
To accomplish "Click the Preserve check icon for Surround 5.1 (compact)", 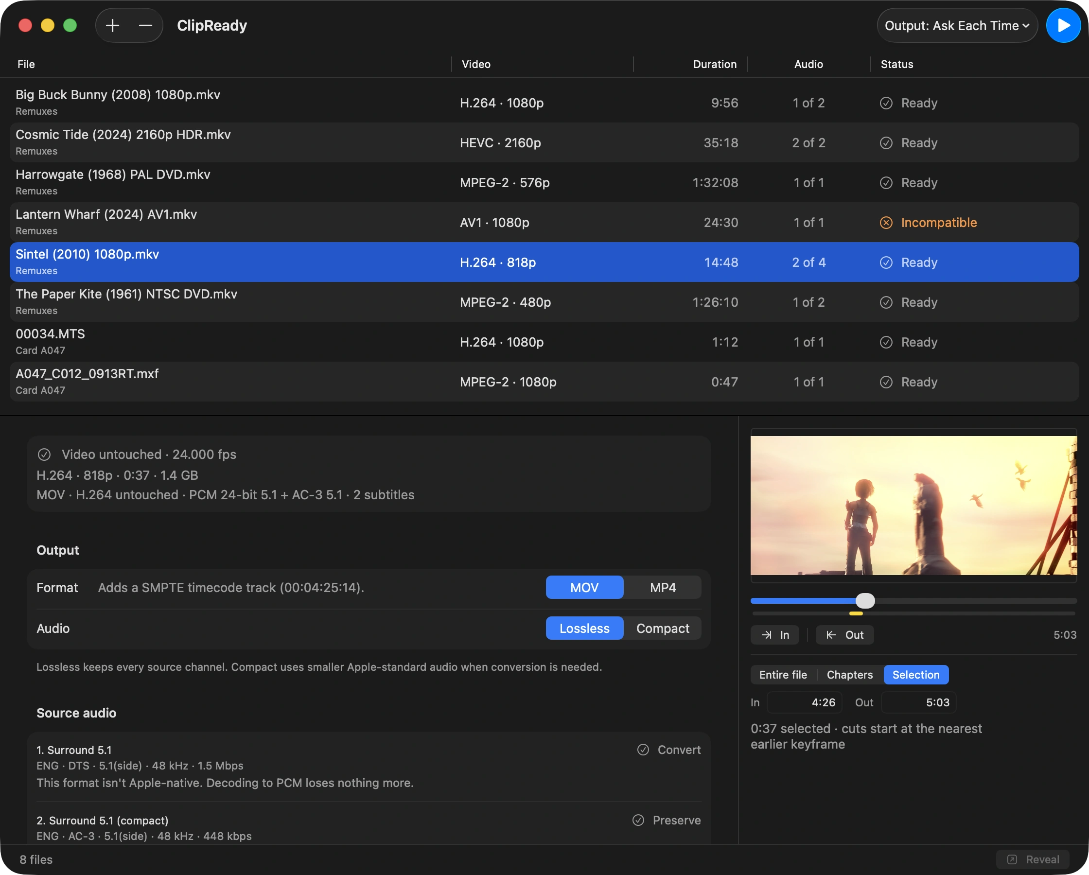I will coord(638,820).
